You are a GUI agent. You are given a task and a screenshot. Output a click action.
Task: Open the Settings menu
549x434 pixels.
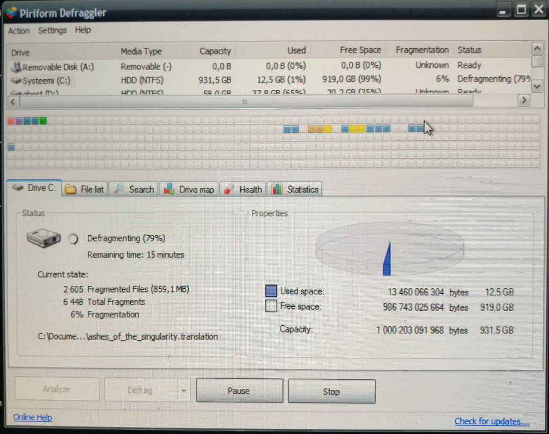click(x=52, y=31)
